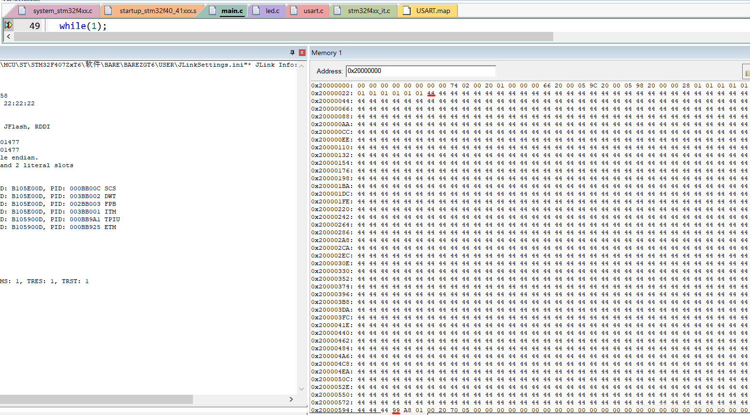Screen dimensions: 750x415
Task: Click the command panel horizontal scroll-right arrow
Action: [x=291, y=399]
